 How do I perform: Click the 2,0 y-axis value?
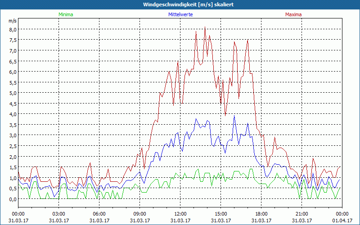pyautogui.click(x=13, y=157)
